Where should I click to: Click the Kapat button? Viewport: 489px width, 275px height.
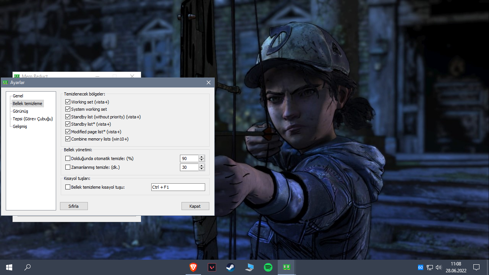(195, 206)
